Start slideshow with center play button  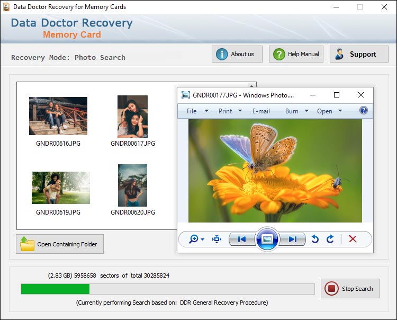(267, 239)
